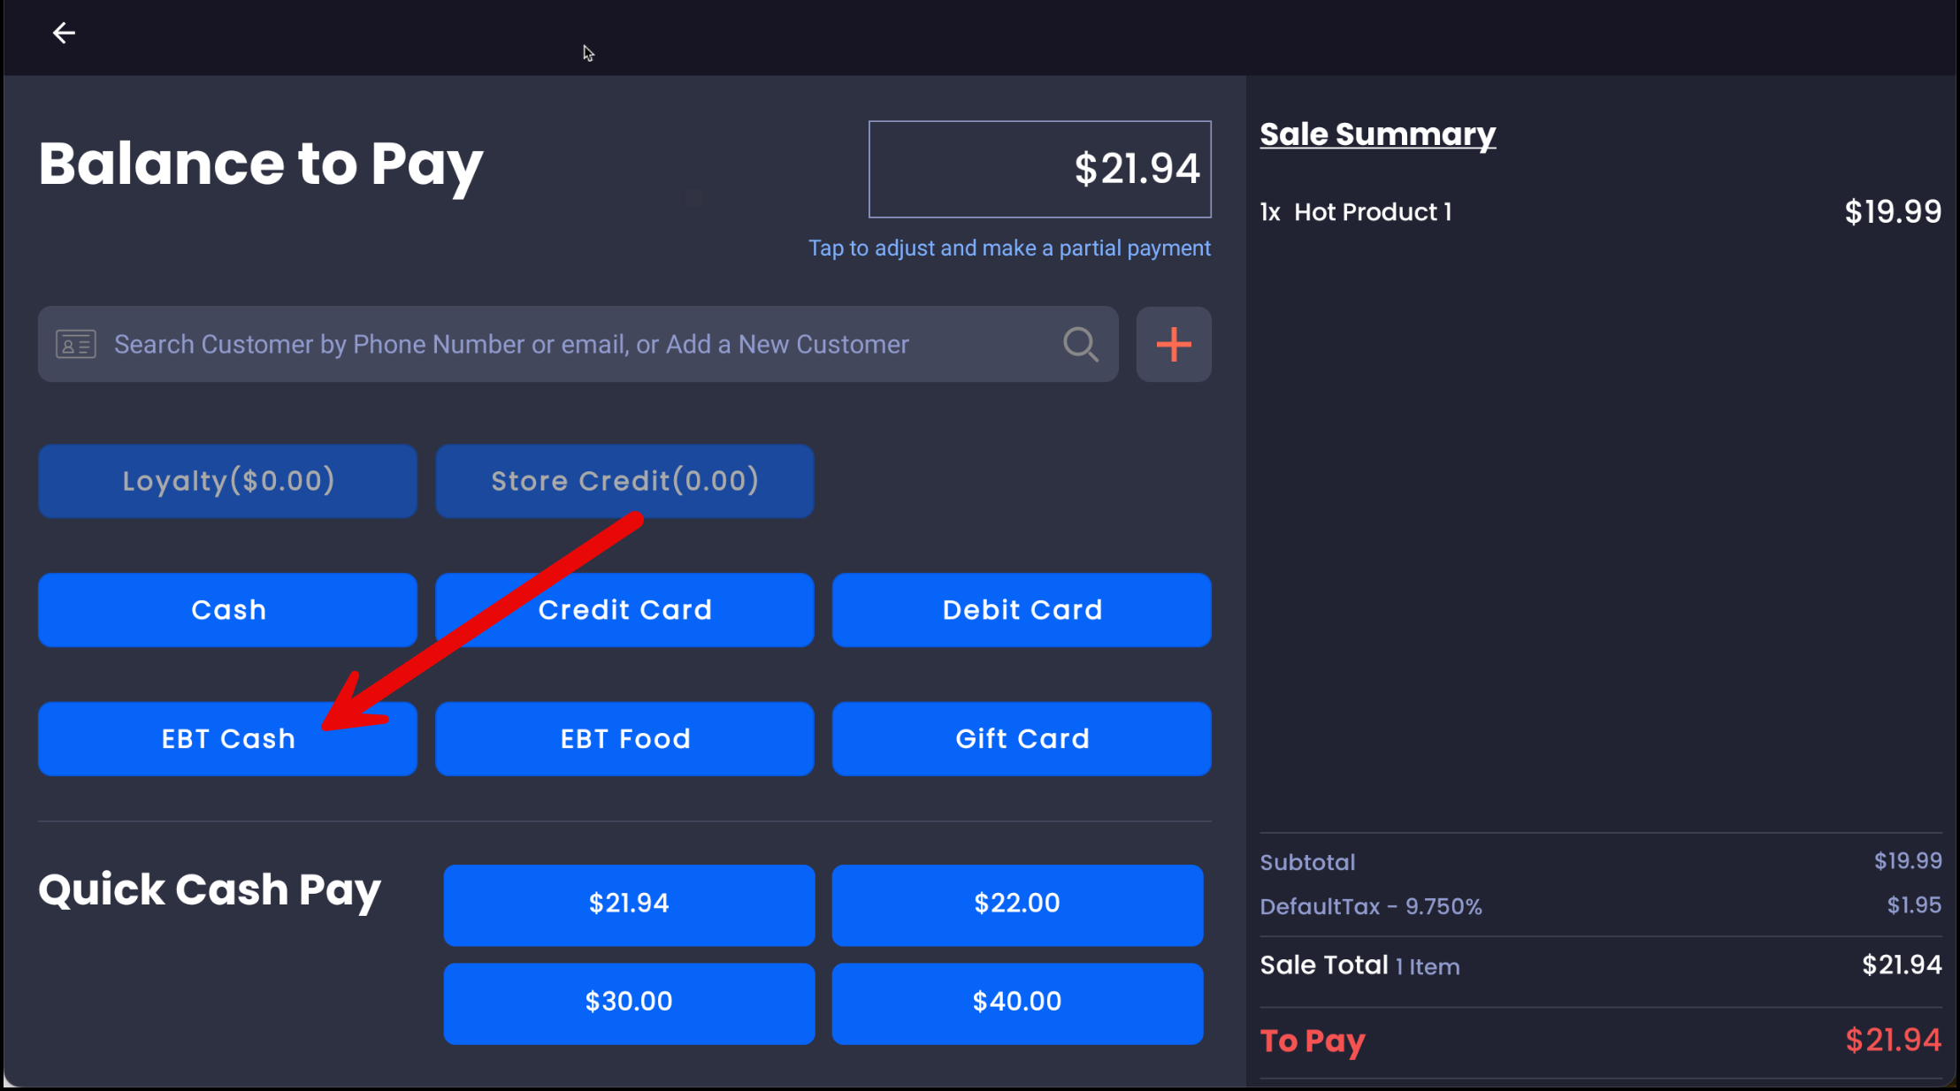Add new customer with plus icon

point(1174,345)
